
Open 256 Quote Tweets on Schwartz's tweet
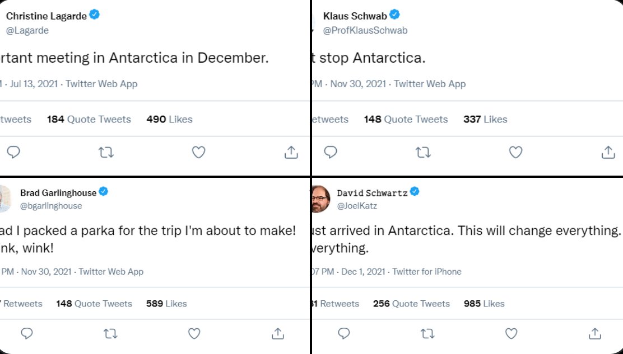(411, 304)
